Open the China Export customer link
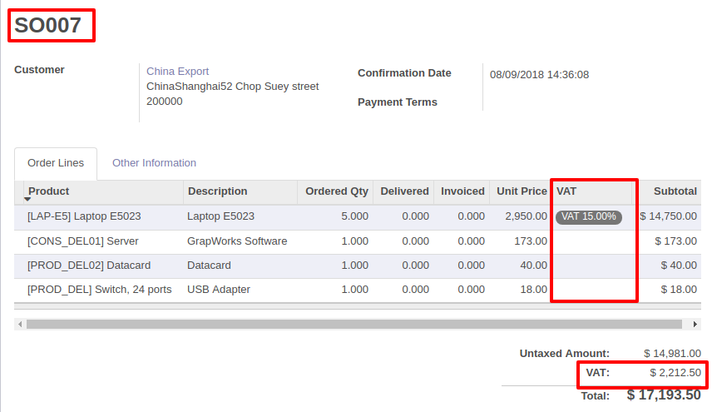This screenshot has width=712, height=412. click(177, 72)
